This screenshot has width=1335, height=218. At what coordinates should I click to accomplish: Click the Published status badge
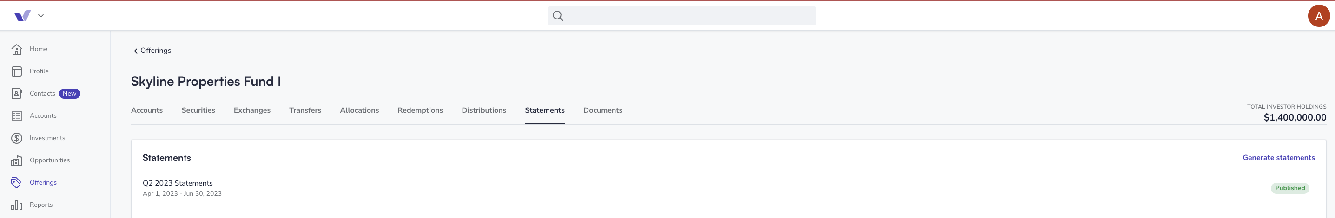[x=1290, y=188]
